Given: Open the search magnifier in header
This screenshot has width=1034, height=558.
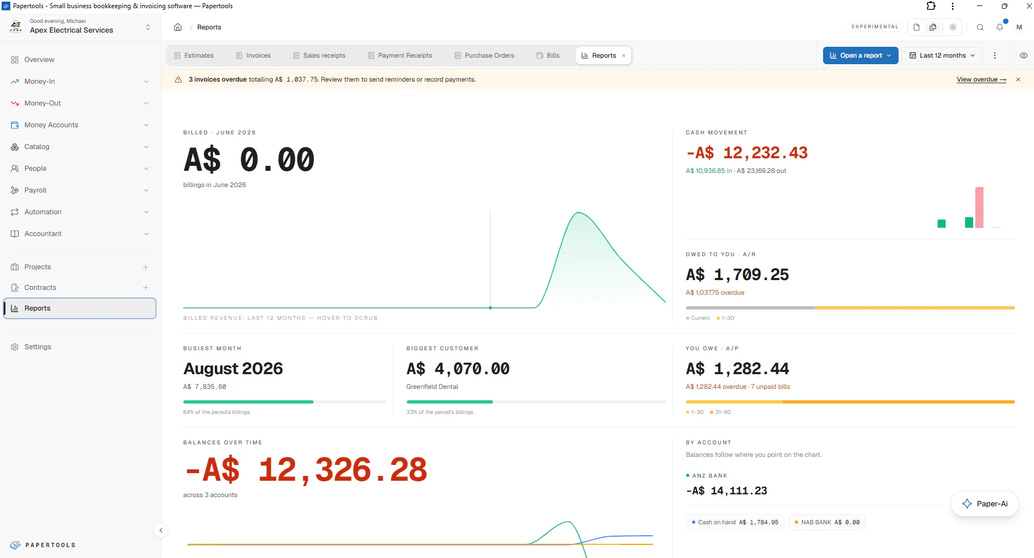Looking at the screenshot, I should [x=980, y=27].
